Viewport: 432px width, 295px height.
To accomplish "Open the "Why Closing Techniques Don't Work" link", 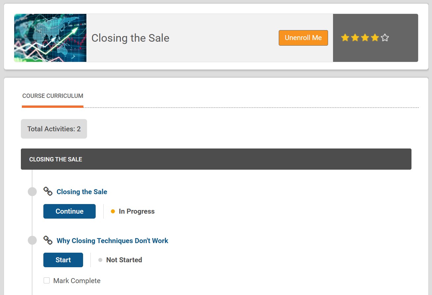I will pos(113,240).
